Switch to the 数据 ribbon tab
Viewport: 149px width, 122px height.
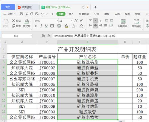tap(107, 14)
